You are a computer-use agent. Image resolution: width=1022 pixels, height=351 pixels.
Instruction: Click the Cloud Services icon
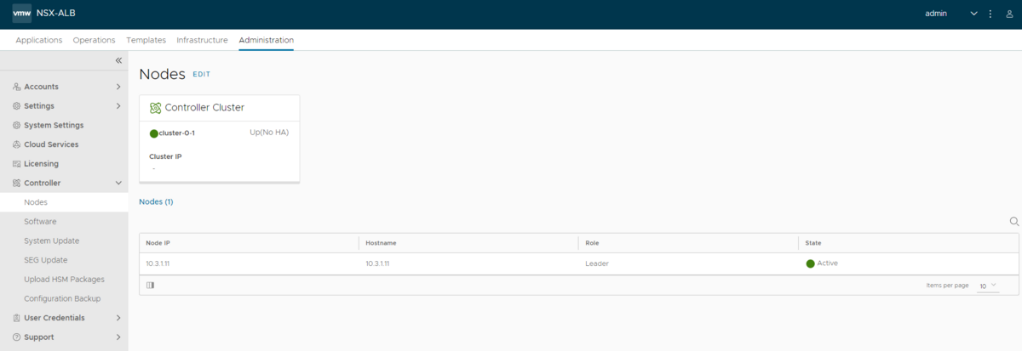point(17,144)
